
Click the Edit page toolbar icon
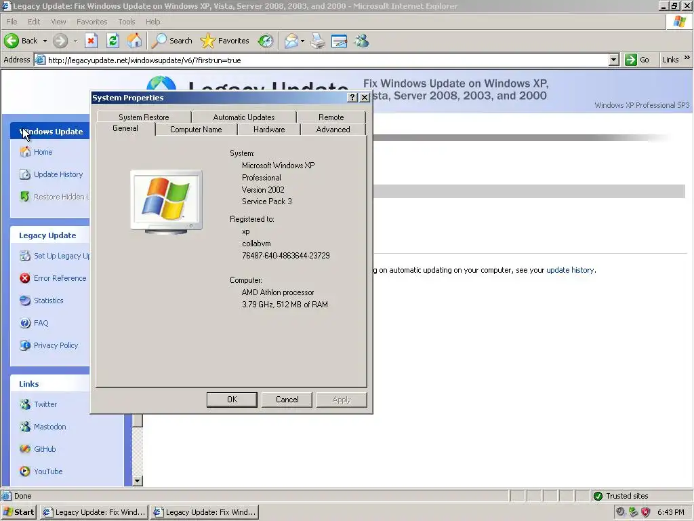[x=339, y=41]
